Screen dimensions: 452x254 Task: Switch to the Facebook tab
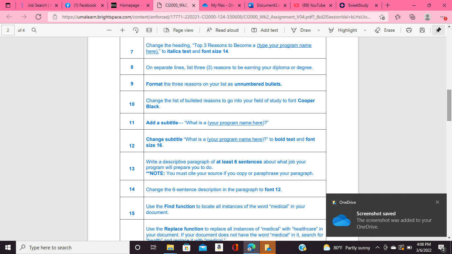84,5
